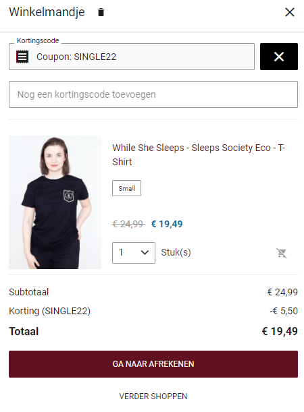Remove the T-shirt using the crossed-out cart icon
Viewport: 304px width, 412px height.
coord(281,253)
